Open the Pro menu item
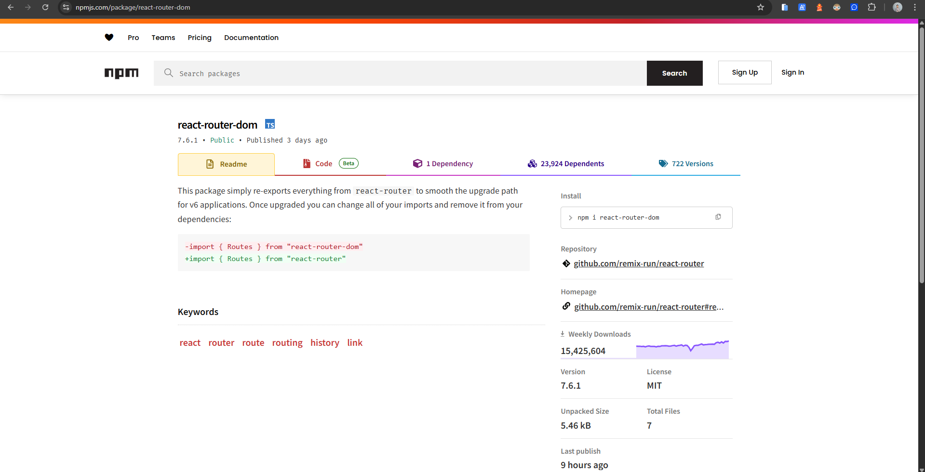 tap(133, 38)
